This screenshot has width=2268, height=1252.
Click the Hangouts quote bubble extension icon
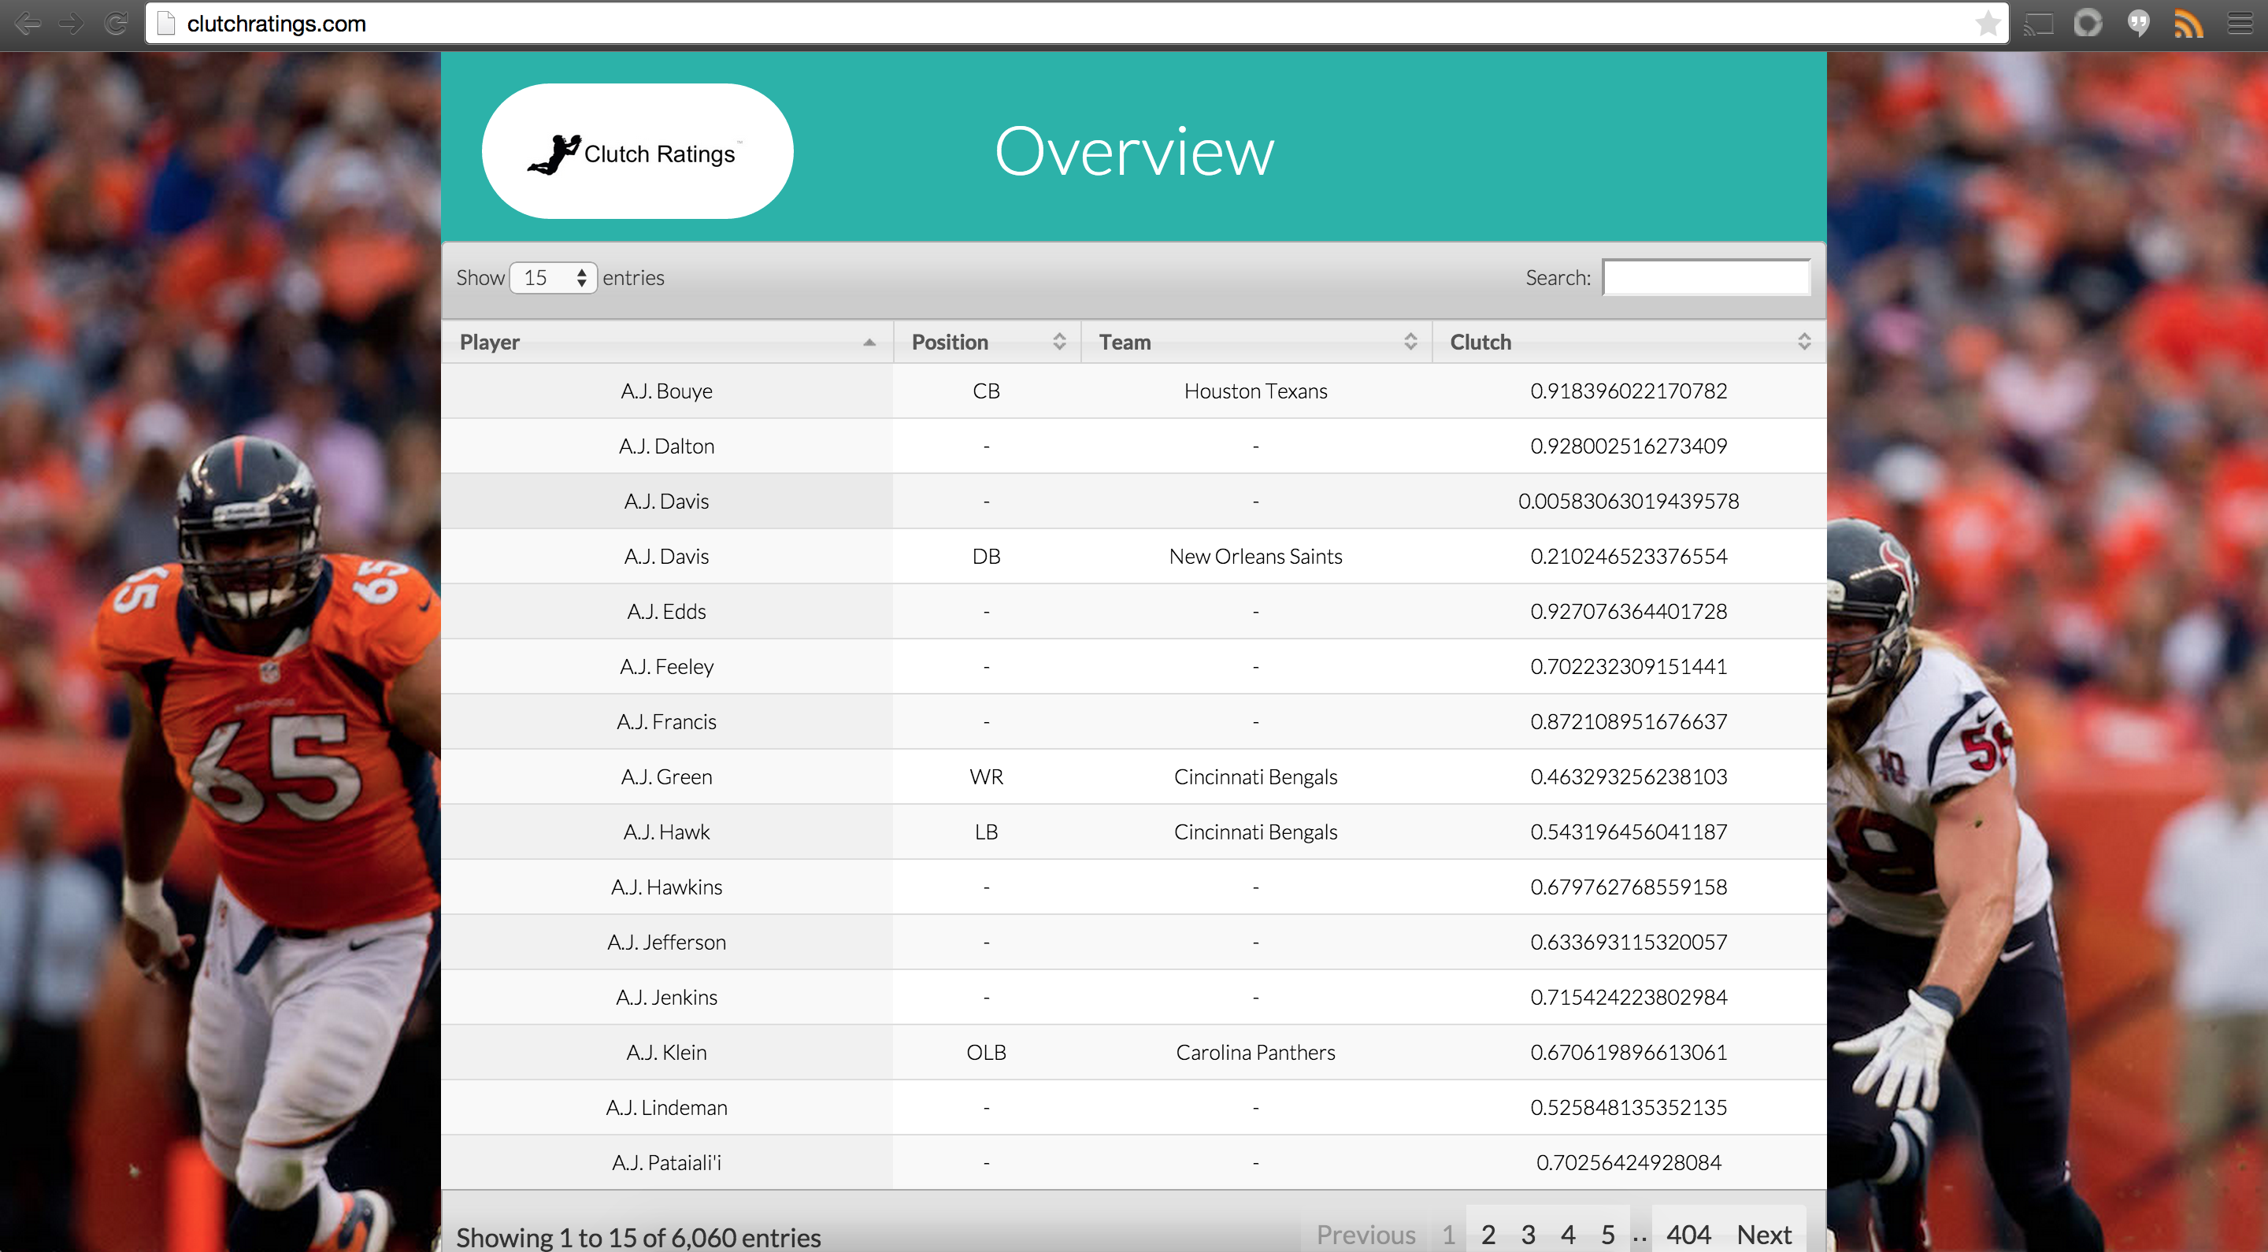pos(2138,24)
